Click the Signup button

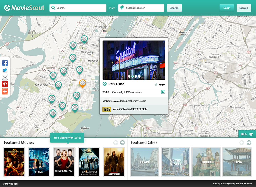(244, 8)
